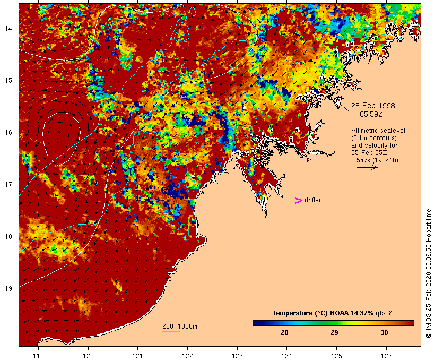435x361 pixels.
Task: Click the Altimetric sealevel caption line
Action: pos(378,131)
